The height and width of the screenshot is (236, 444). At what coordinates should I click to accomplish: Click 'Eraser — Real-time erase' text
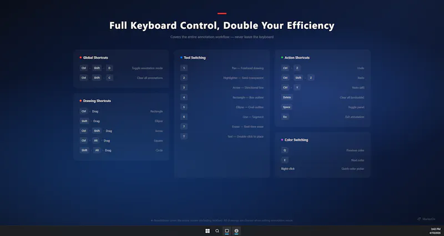[248, 127]
